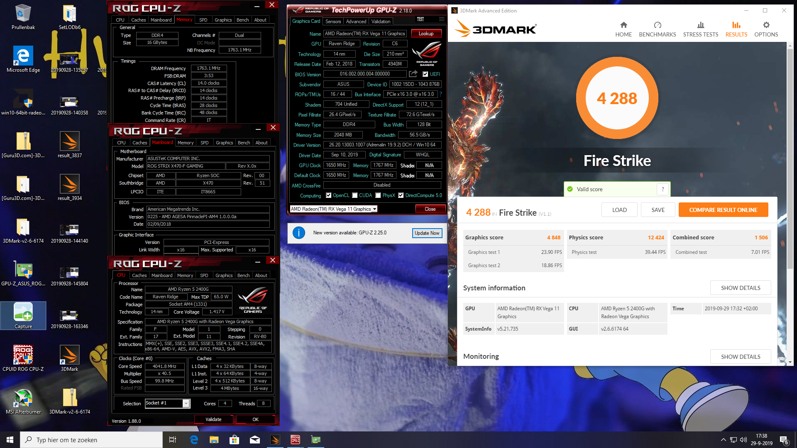Show details for System information
This screenshot has width=797, height=448.
click(741, 288)
